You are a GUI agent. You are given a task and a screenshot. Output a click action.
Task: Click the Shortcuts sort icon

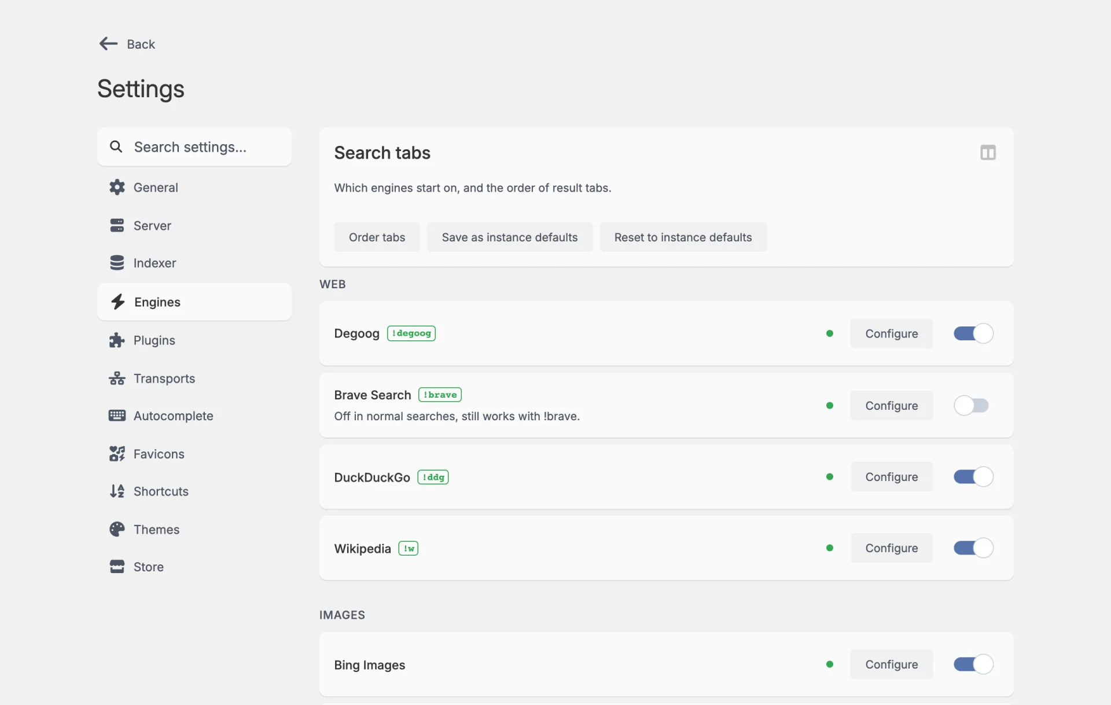point(117,491)
